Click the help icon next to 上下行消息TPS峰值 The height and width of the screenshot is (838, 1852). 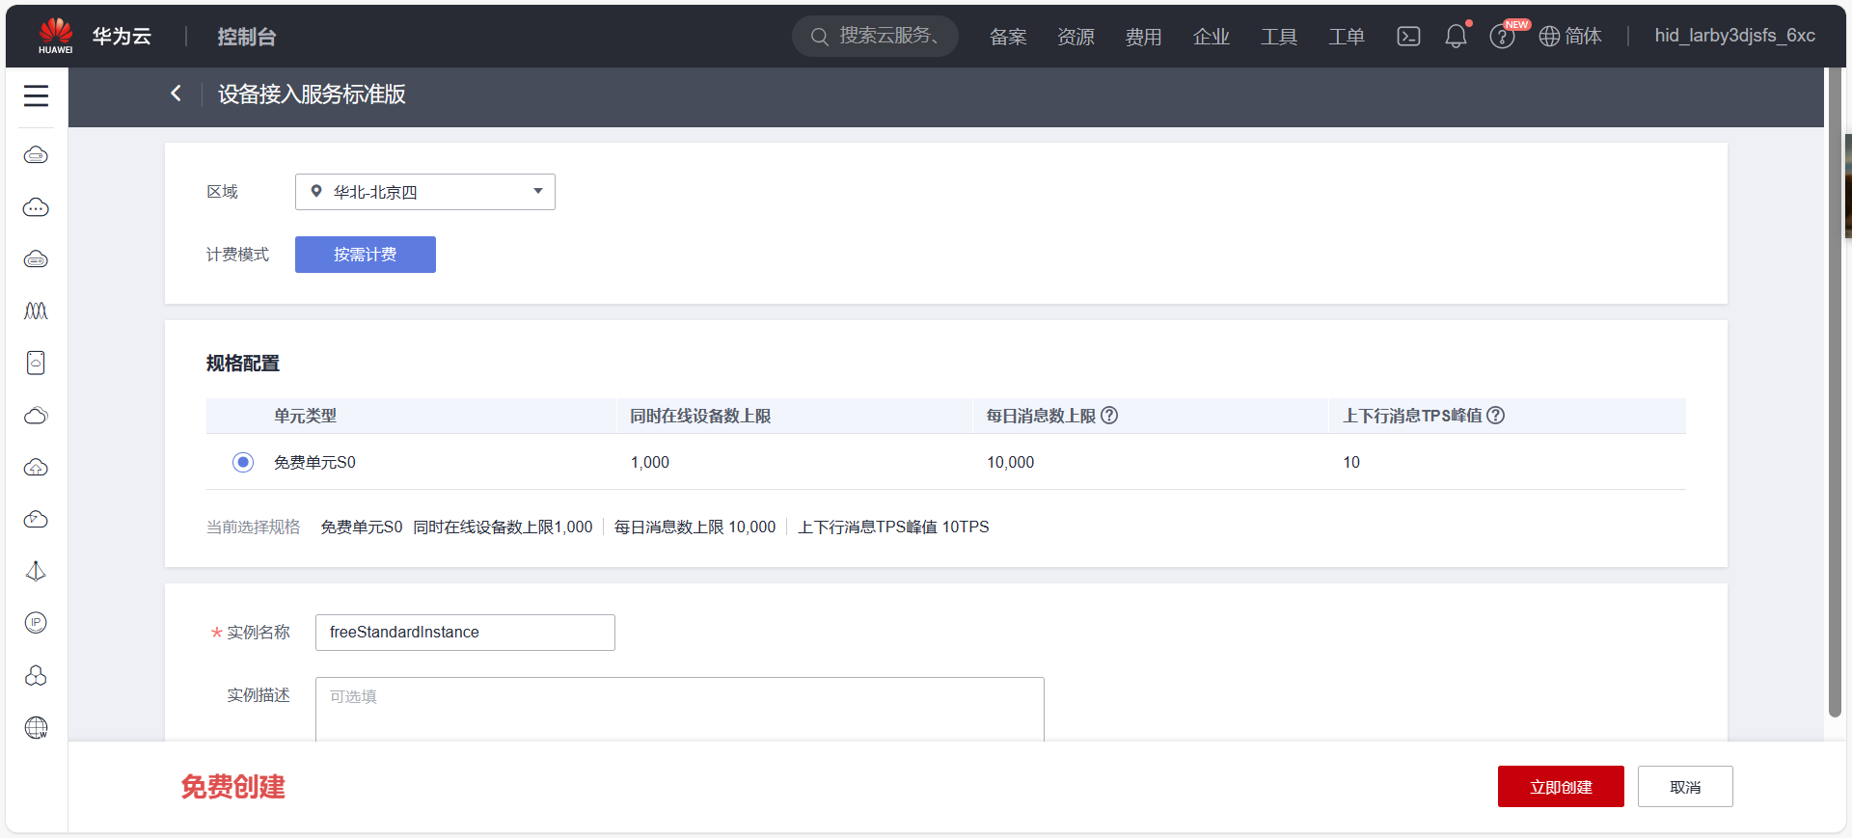[x=1495, y=416]
